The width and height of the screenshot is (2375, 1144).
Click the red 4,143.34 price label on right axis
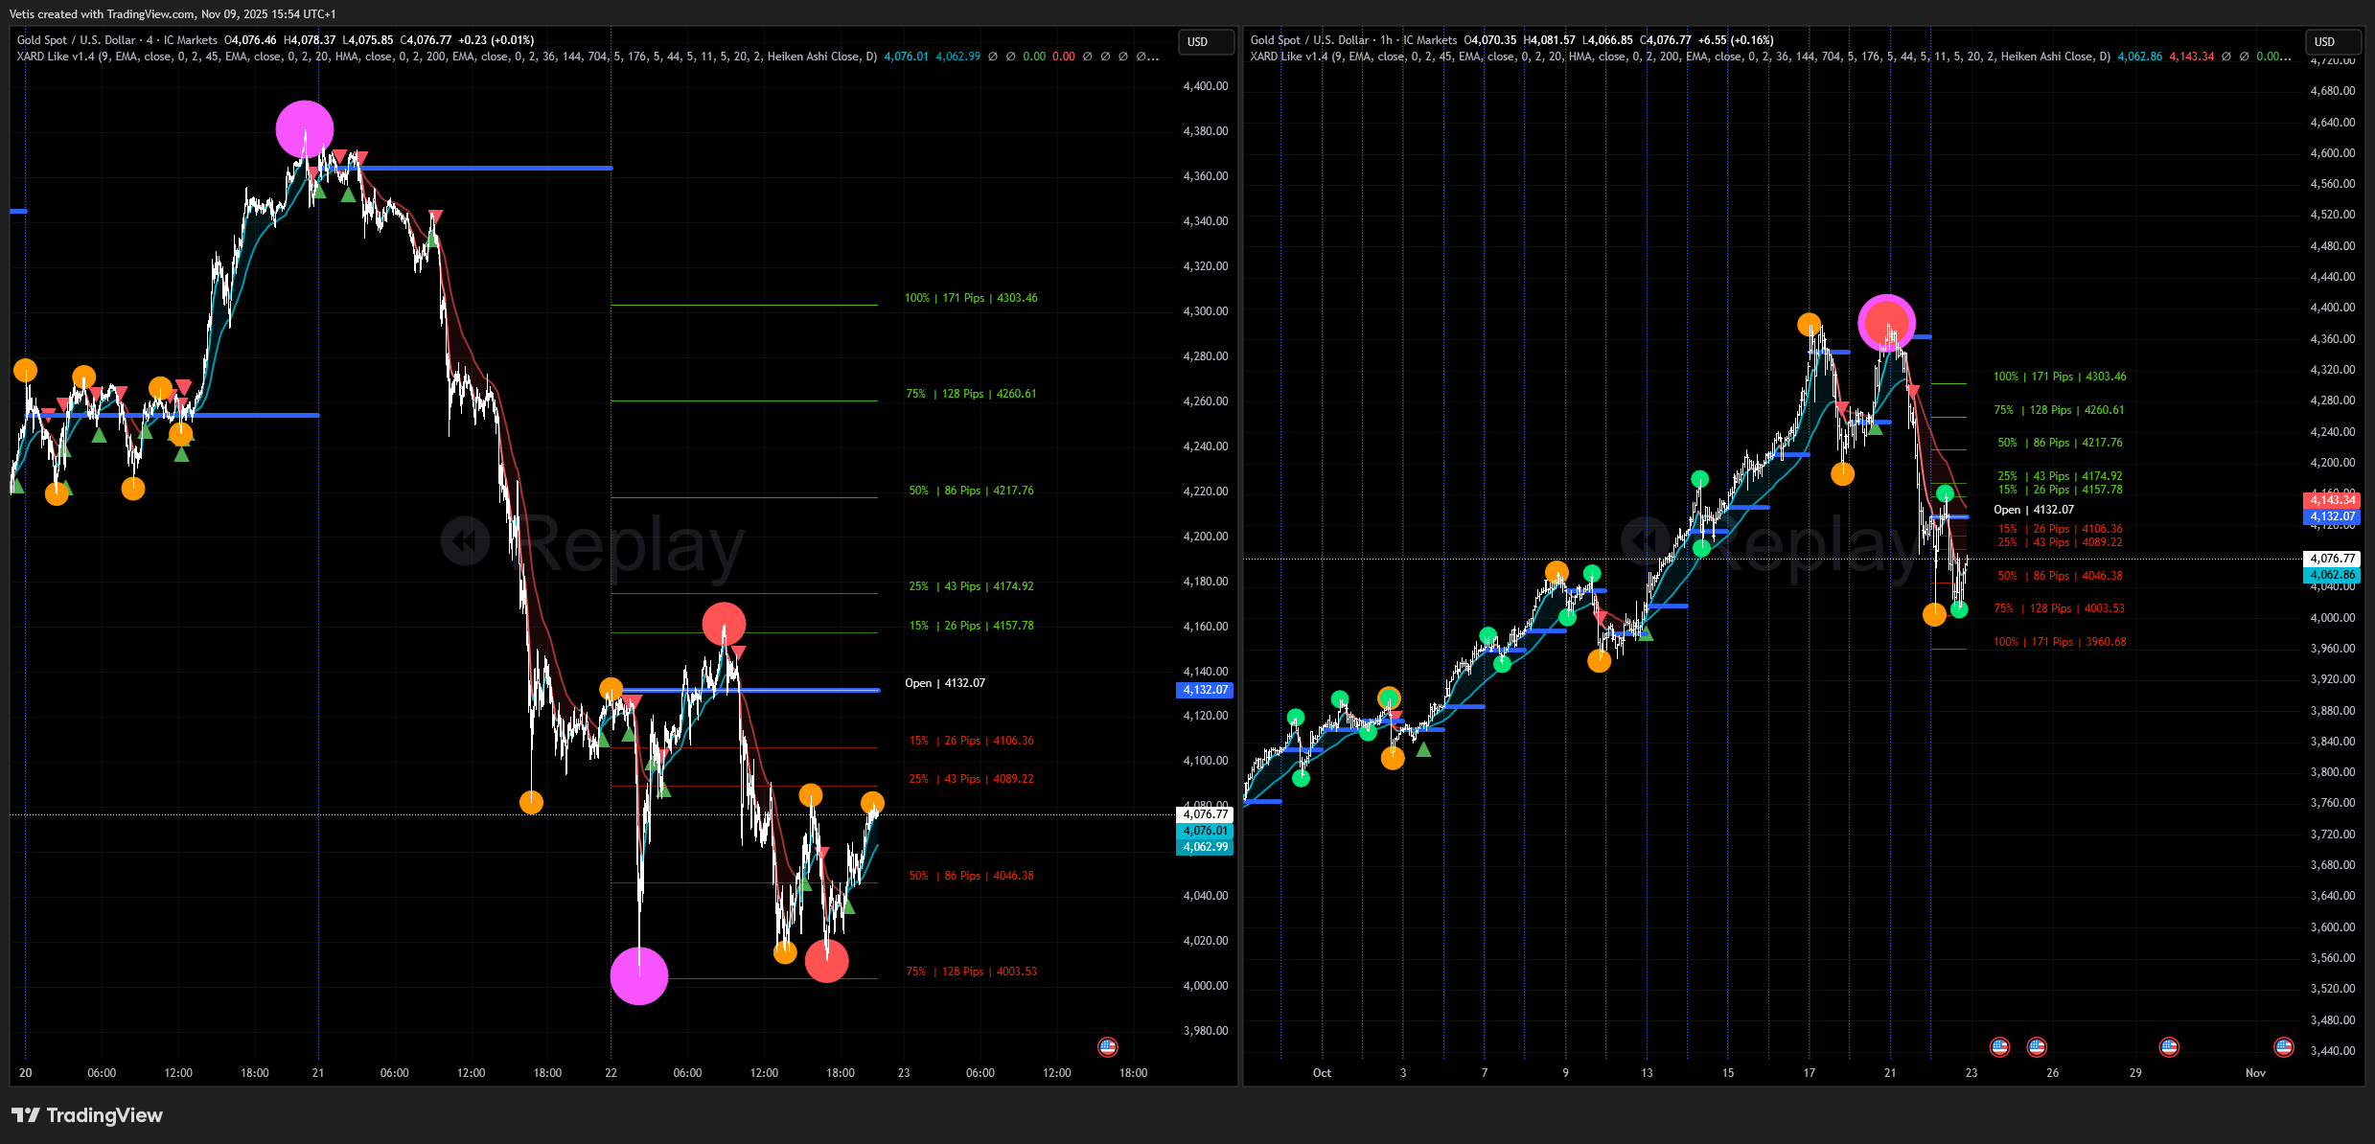2331,500
